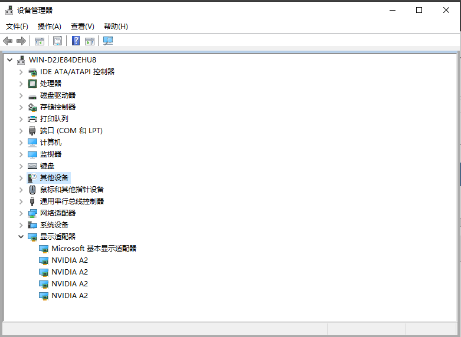
Task: Click the Forward arrow toolbar button
Action: [21, 41]
